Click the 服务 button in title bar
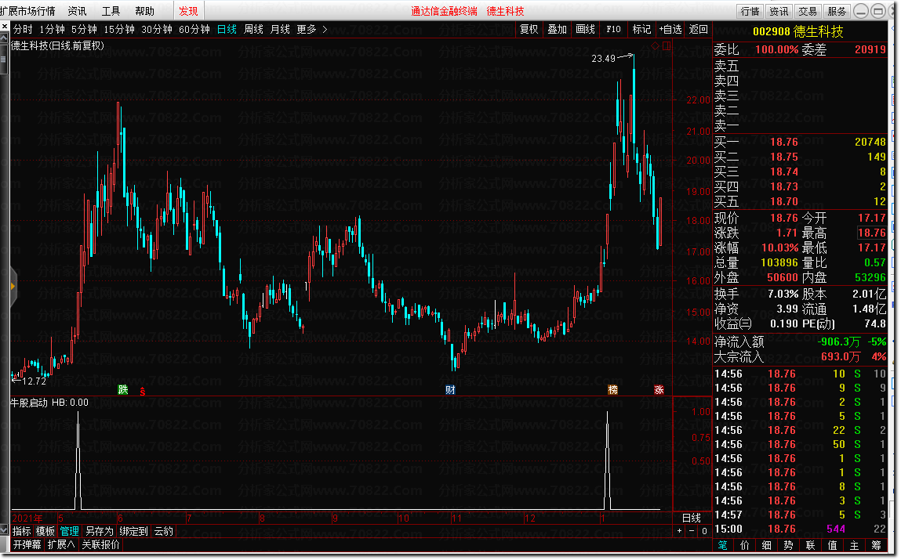 (837, 11)
